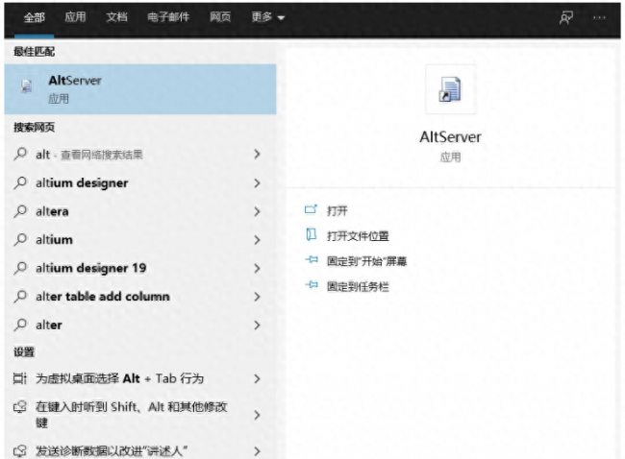This screenshot has width=625, height=459.
Task: Select the 'altium' suggestion
Action: 140,240
